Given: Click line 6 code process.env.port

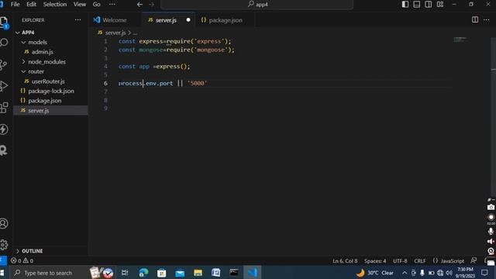Looking at the screenshot, I should pyautogui.click(x=146, y=83).
